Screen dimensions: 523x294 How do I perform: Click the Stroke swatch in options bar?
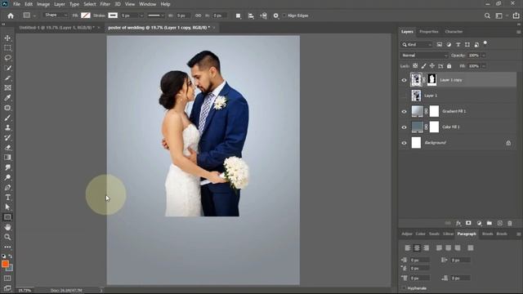click(113, 16)
